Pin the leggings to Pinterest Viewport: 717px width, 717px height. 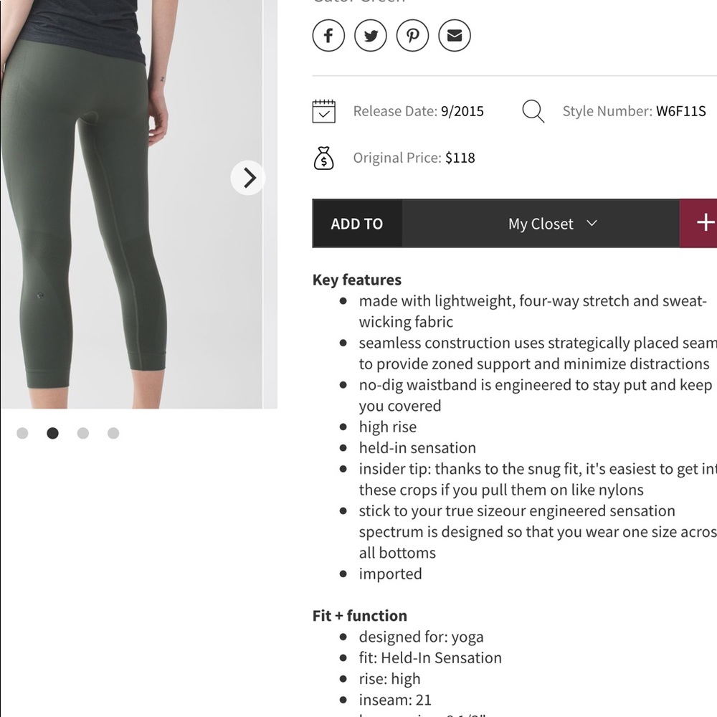[x=412, y=35]
